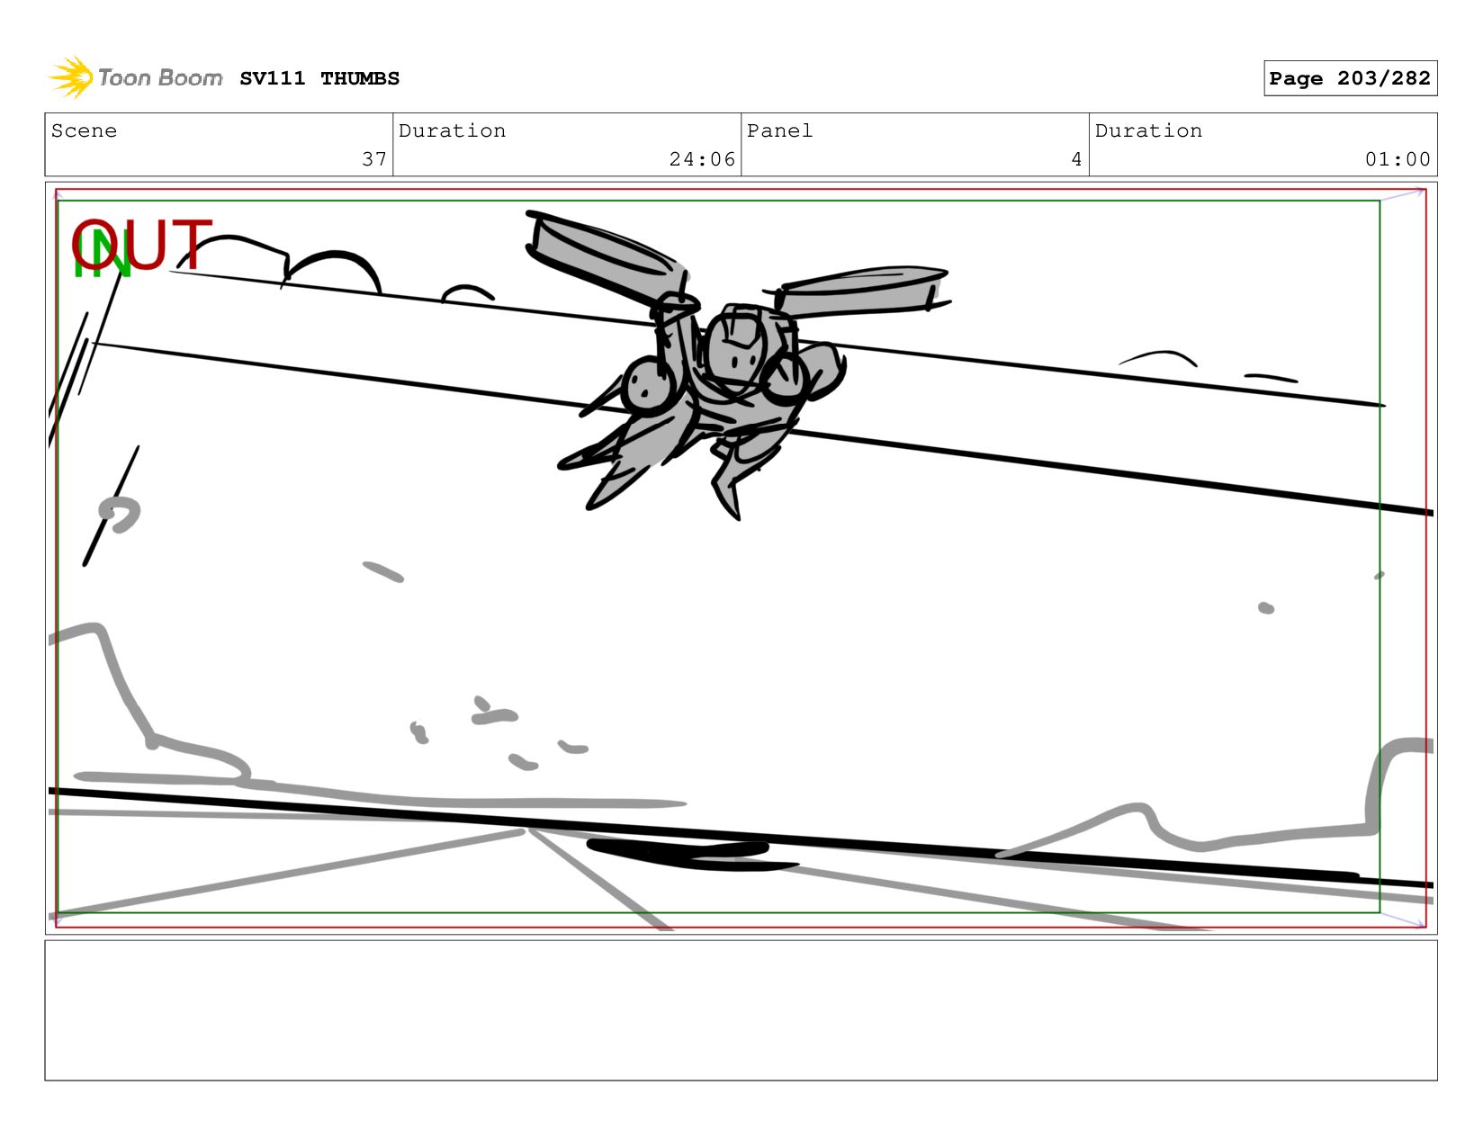Select the scene number 37
1483x1148 pixels.
click(x=374, y=159)
